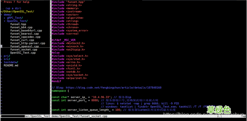Place cursor on #include <string.h>
Screen dimensions: 247x121
coord(67,5)
